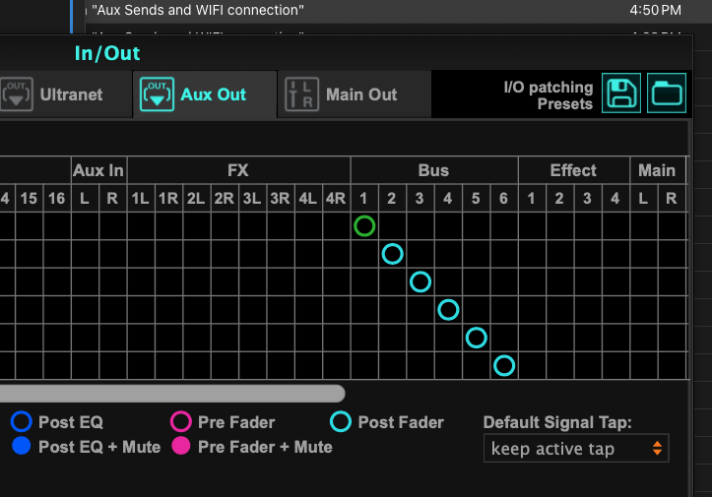Click the In/Out panel title
The height and width of the screenshot is (497, 712).
pos(107,53)
